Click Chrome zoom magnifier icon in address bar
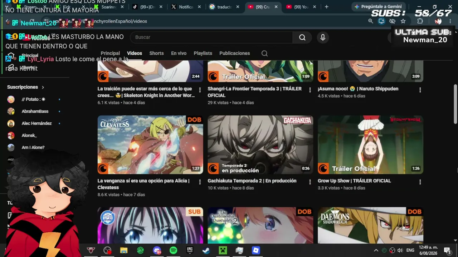458x257 pixels. (x=371, y=21)
